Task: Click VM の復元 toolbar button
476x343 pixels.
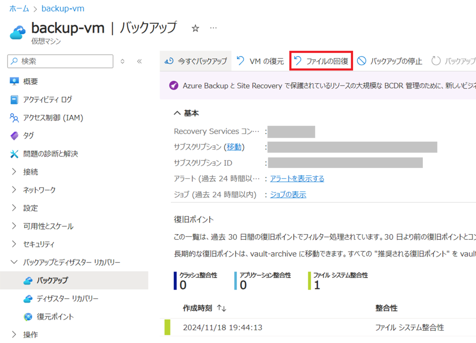Action: [260, 61]
